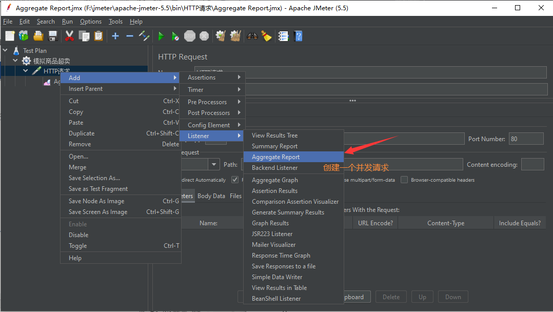This screenshot has width=553, height=312.
Task: Reset search with yellow broom icon
Action: (266, 36)
